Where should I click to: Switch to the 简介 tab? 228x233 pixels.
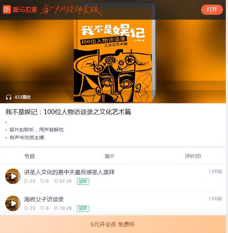click(x=109, y=156)
